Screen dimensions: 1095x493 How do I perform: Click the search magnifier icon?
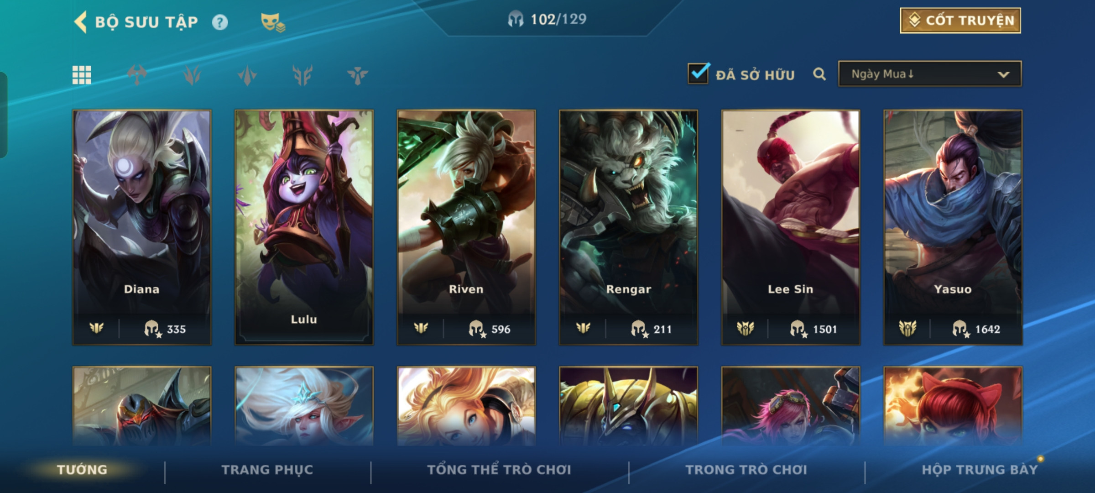(x=819, y=74)
